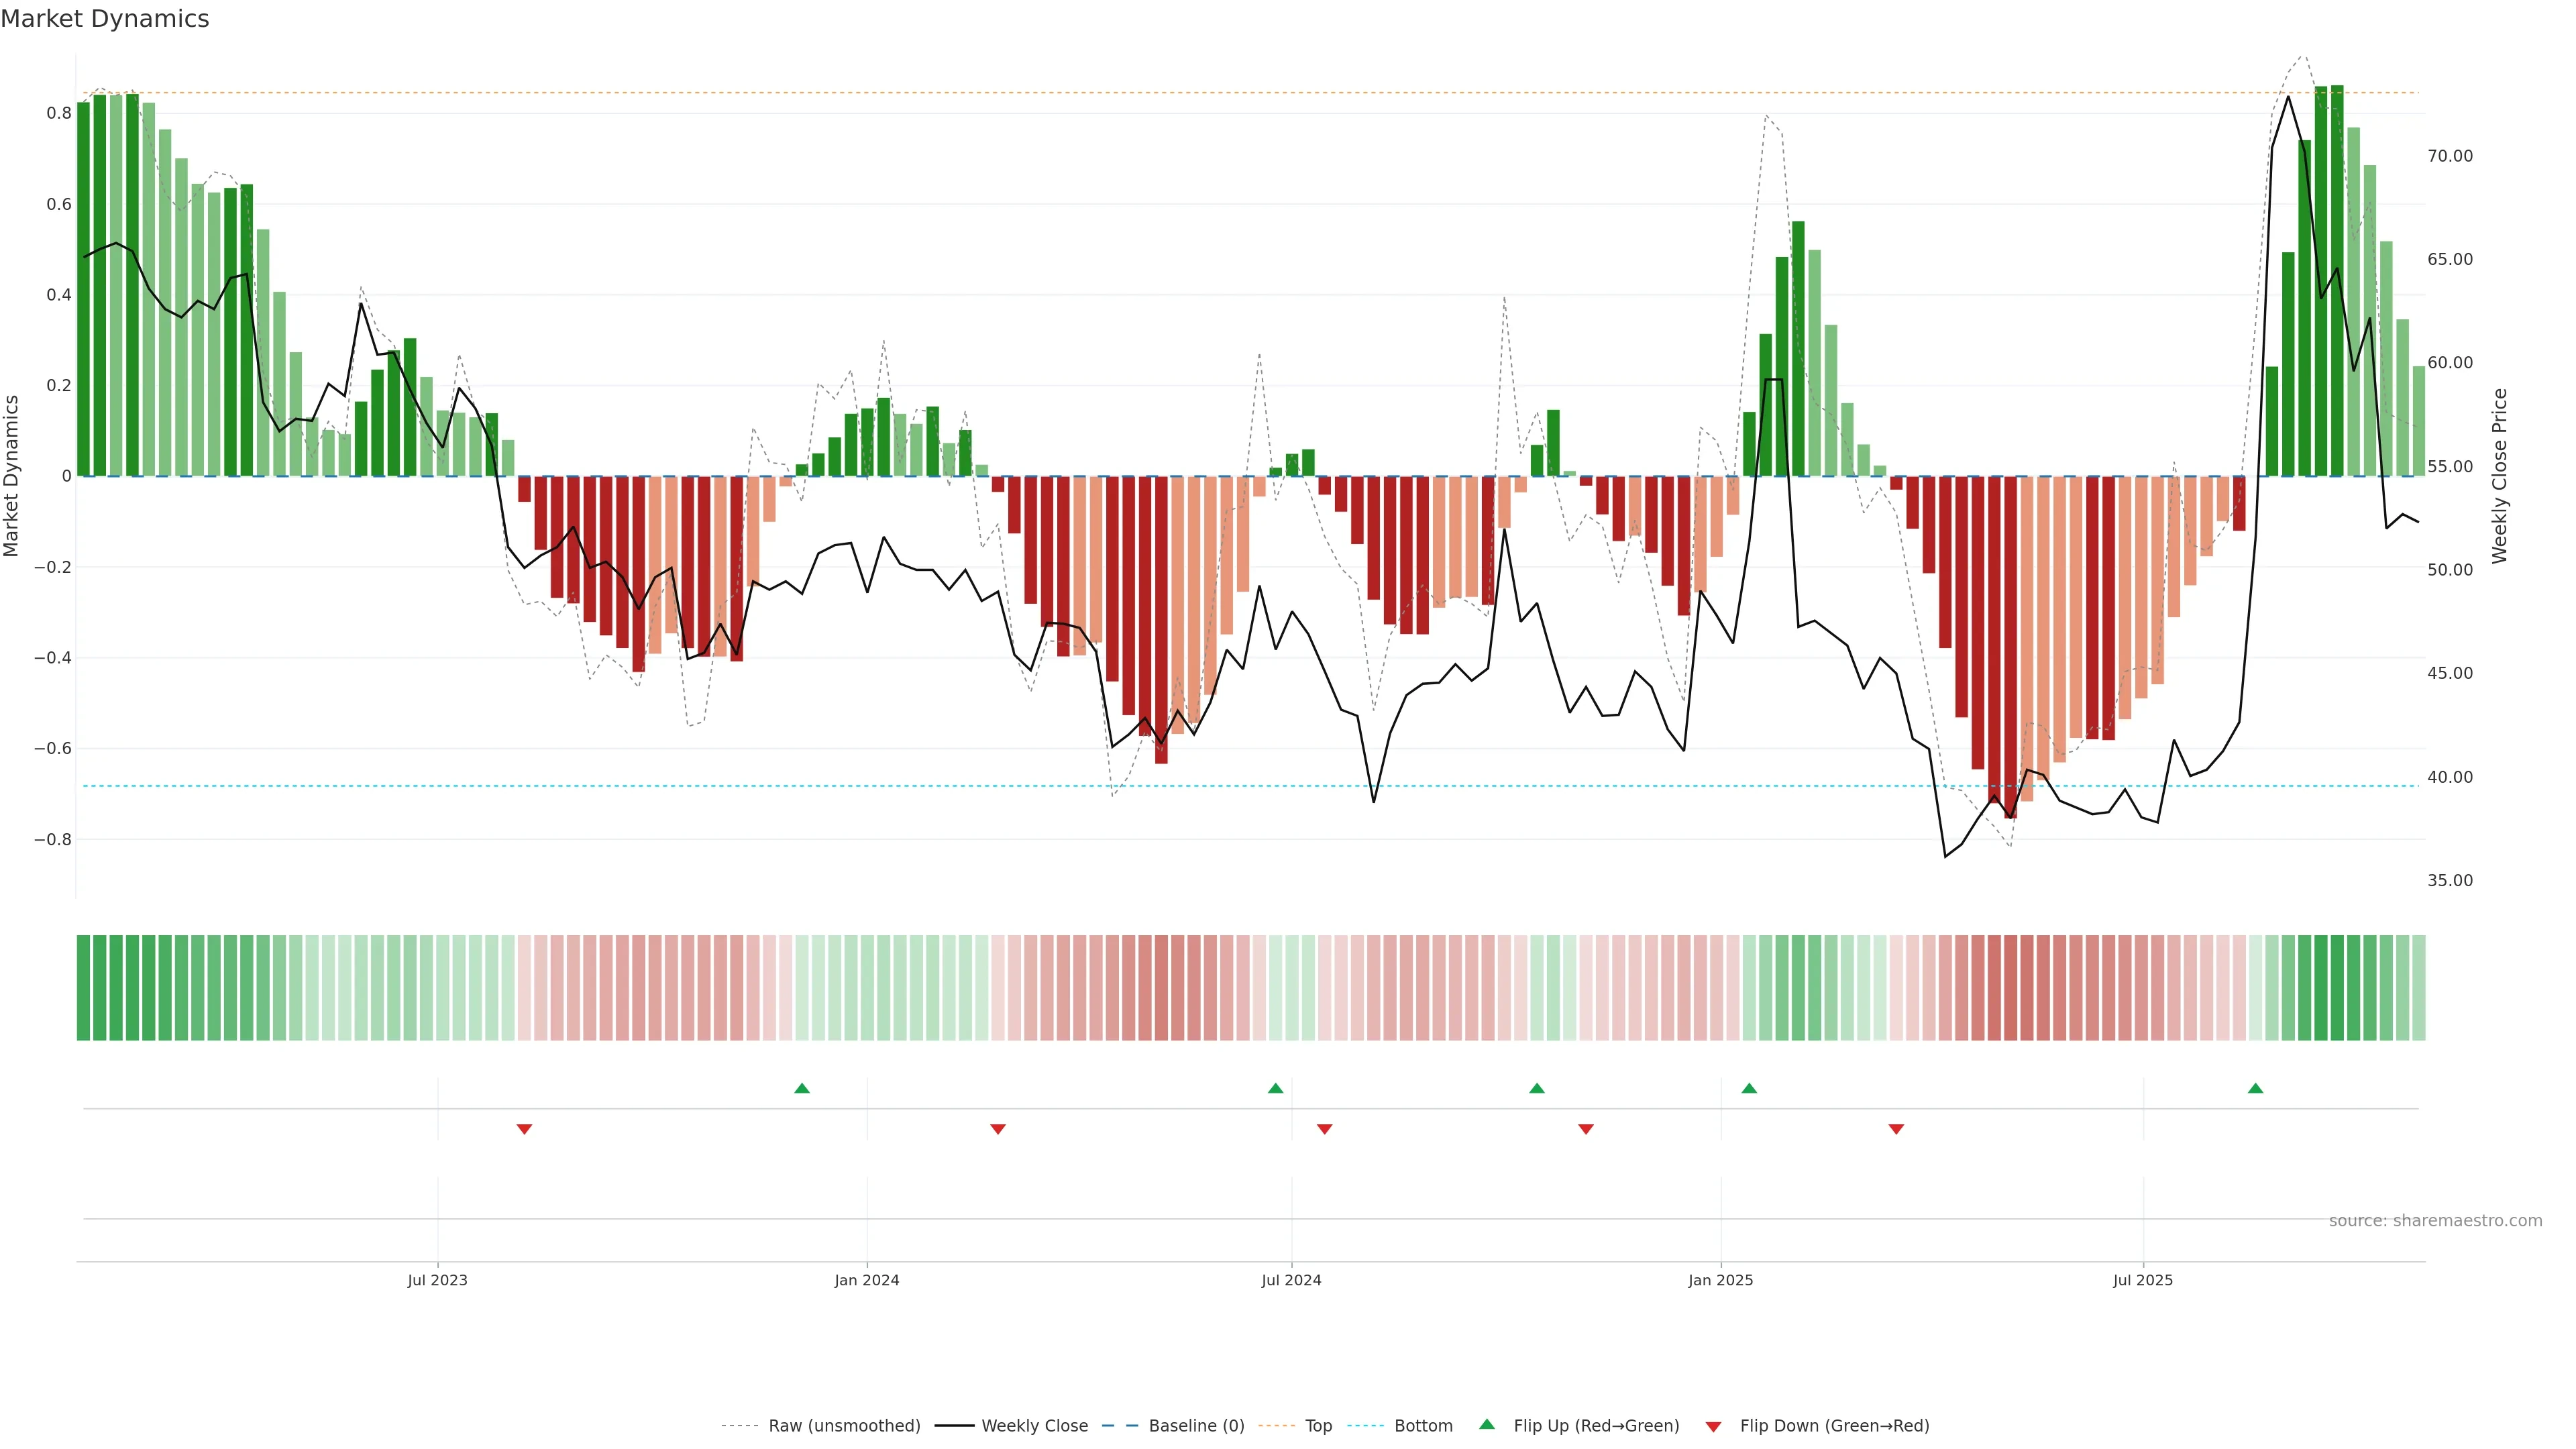The height and width of the screenshot is (1449, 2576).
Task: Hide the Top threshold line via legend
Action: click(1318, 1426)
